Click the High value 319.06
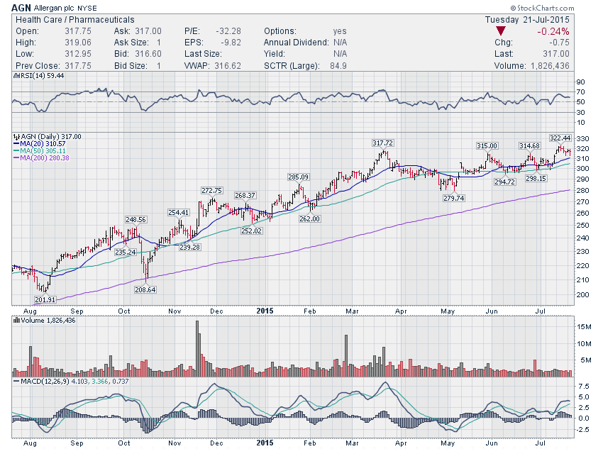Screen dimensions: 603x449 (78, 43)
